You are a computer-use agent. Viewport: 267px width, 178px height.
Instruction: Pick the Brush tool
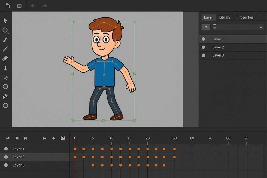[x=5, y=40]
